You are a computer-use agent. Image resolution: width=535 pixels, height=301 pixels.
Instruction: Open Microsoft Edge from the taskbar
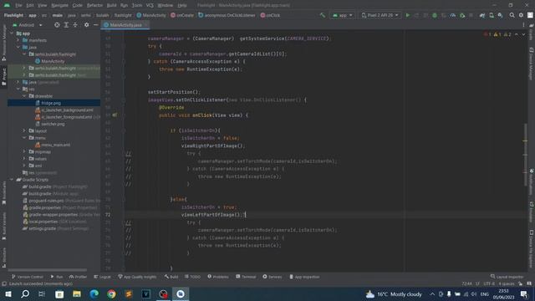coord(94,293)
